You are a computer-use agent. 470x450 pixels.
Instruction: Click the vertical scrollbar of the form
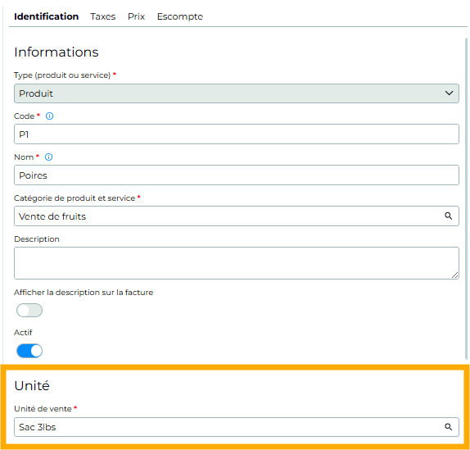click(466, 198)
